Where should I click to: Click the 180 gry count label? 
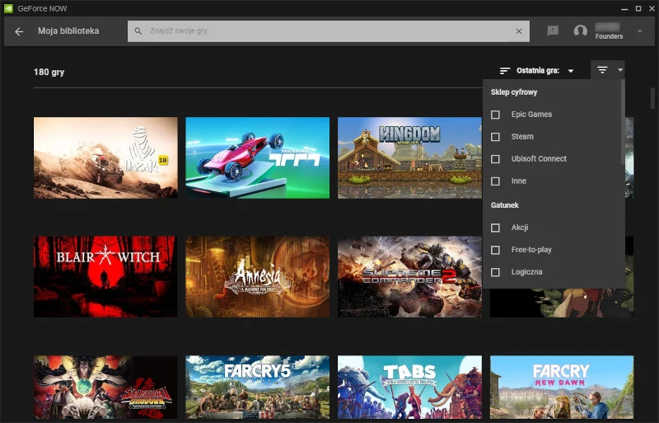49,72
